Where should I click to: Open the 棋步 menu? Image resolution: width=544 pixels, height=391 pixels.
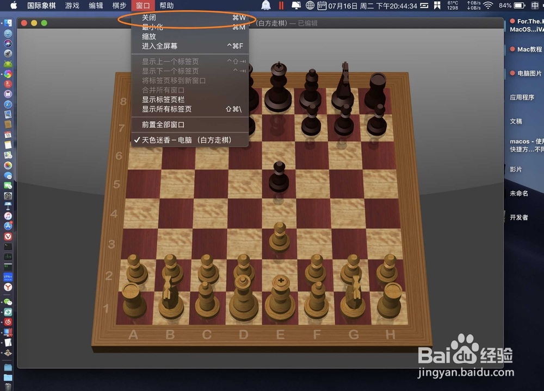pyautogui.click(x=119, y=6)
